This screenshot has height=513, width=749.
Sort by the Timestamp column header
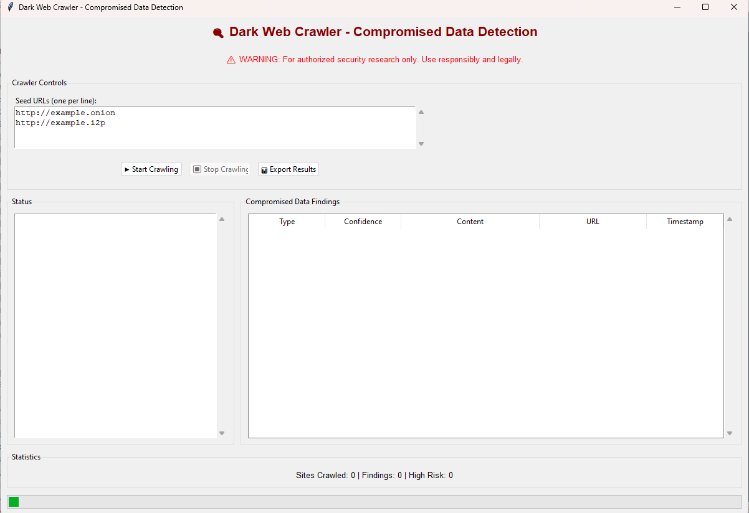[x=685, y=222]
